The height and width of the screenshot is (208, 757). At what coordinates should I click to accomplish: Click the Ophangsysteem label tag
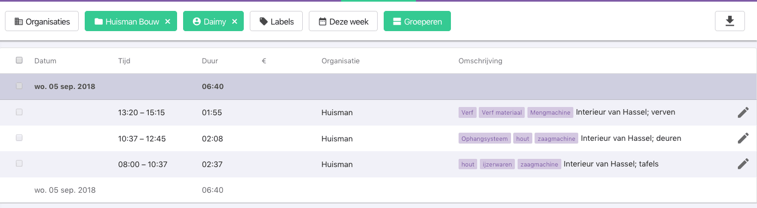(x=485, y=139)
